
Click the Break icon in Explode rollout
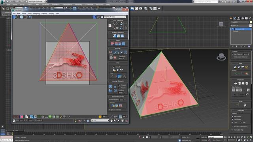(x=111, y=52)
